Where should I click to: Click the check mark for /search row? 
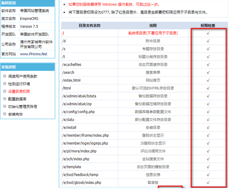point(208,73)
